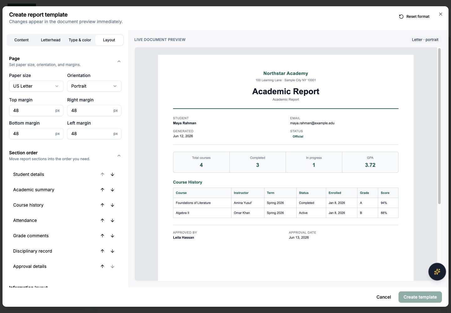Viewport: 451px width, 313px height.
Task: Click the Reset format button
Action: (414, 17)
